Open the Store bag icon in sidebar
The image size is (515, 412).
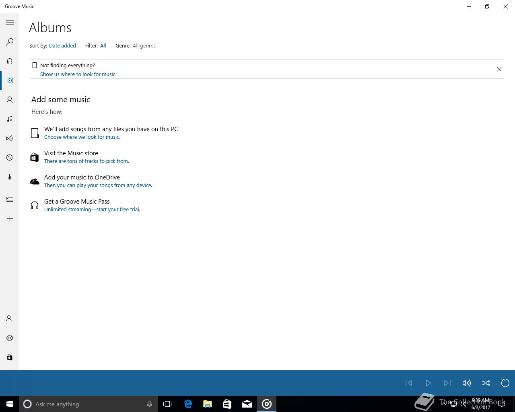(10, 357)
